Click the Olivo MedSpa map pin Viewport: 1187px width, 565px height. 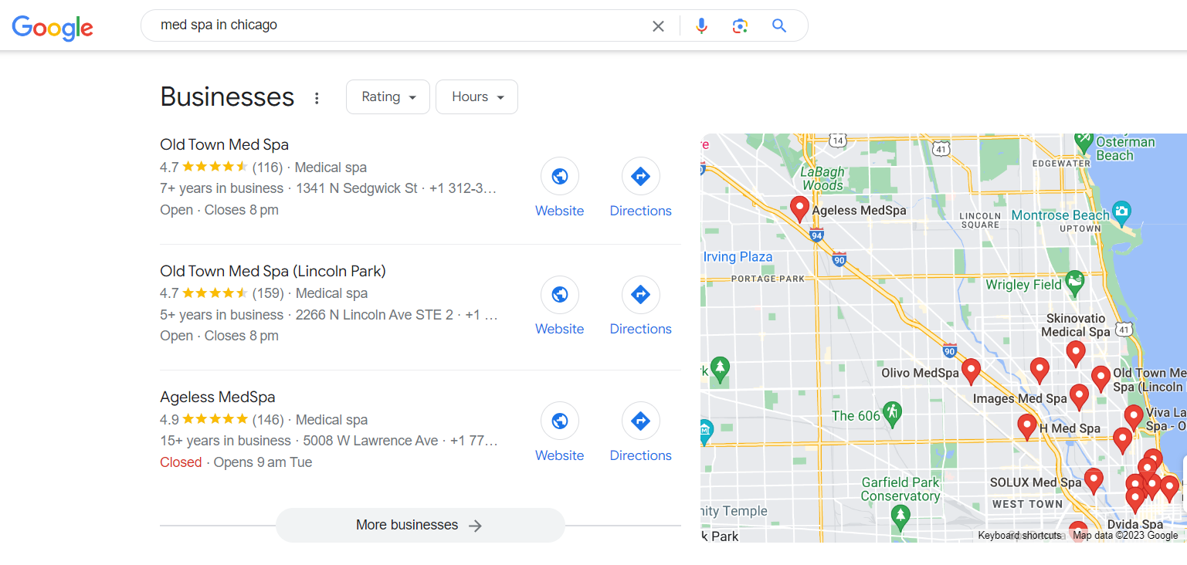(x=971, y=370)
